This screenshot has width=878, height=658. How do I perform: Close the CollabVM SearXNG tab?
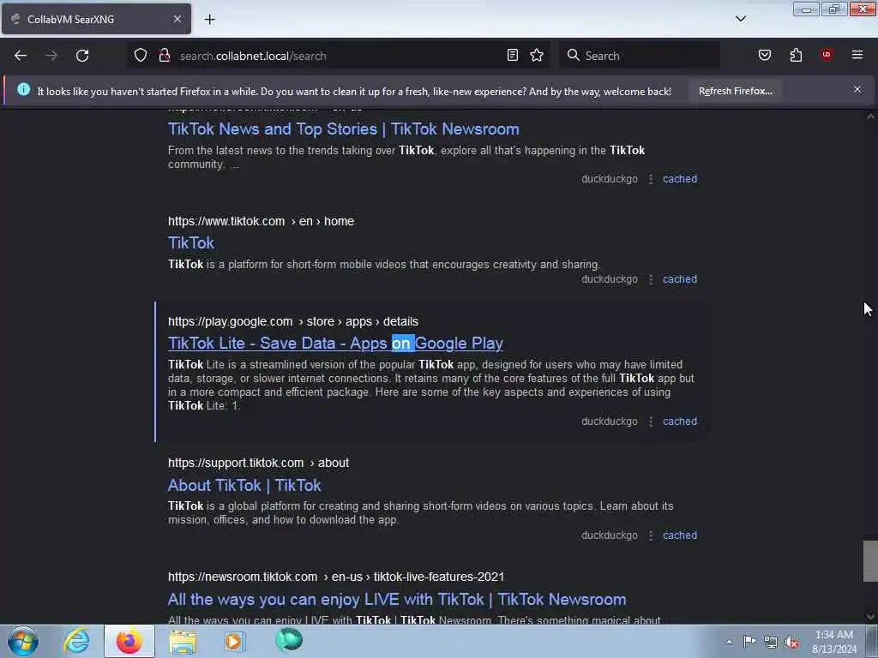(177, 19)
